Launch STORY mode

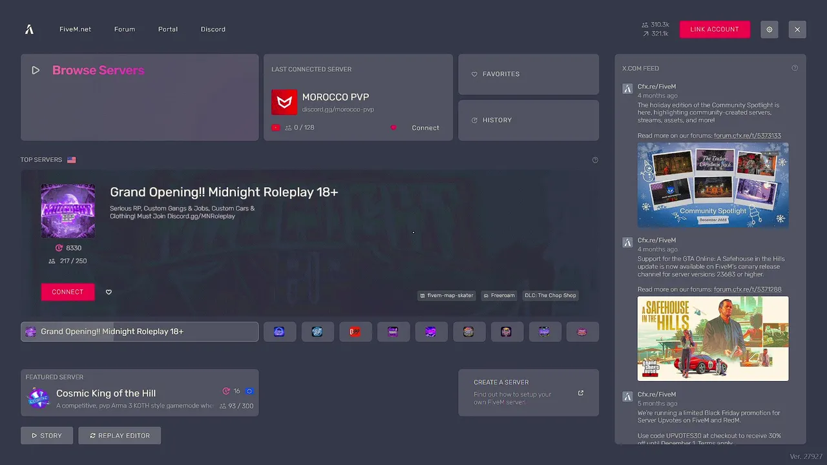(x=47, y=435)
